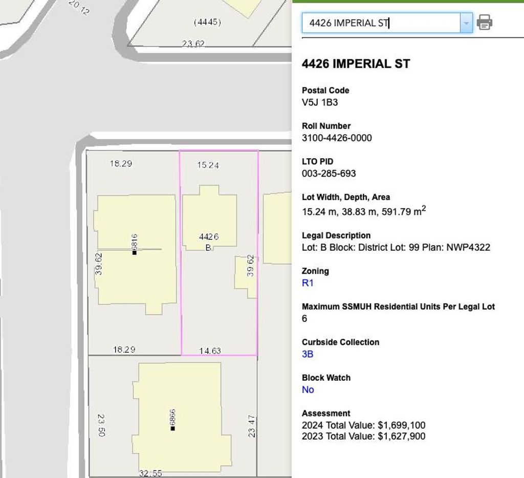Click roll number 3100-4426-0000
Image resolution: width=524 pixels, height=478 pixels.
(x=337, y=138)
